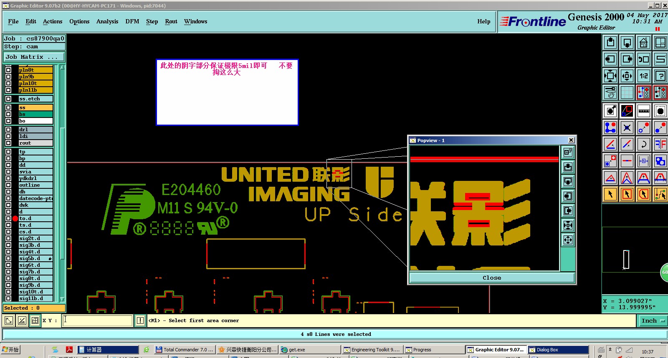
Task: Click the pan down view icon
Action: (x=627, y=43)
